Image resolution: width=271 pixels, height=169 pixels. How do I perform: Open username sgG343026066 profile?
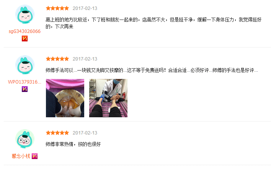click(24, 31)
